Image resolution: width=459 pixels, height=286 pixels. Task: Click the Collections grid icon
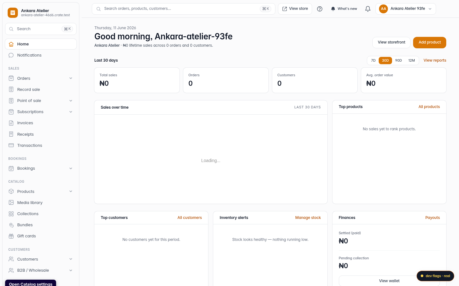click(11, 214)
